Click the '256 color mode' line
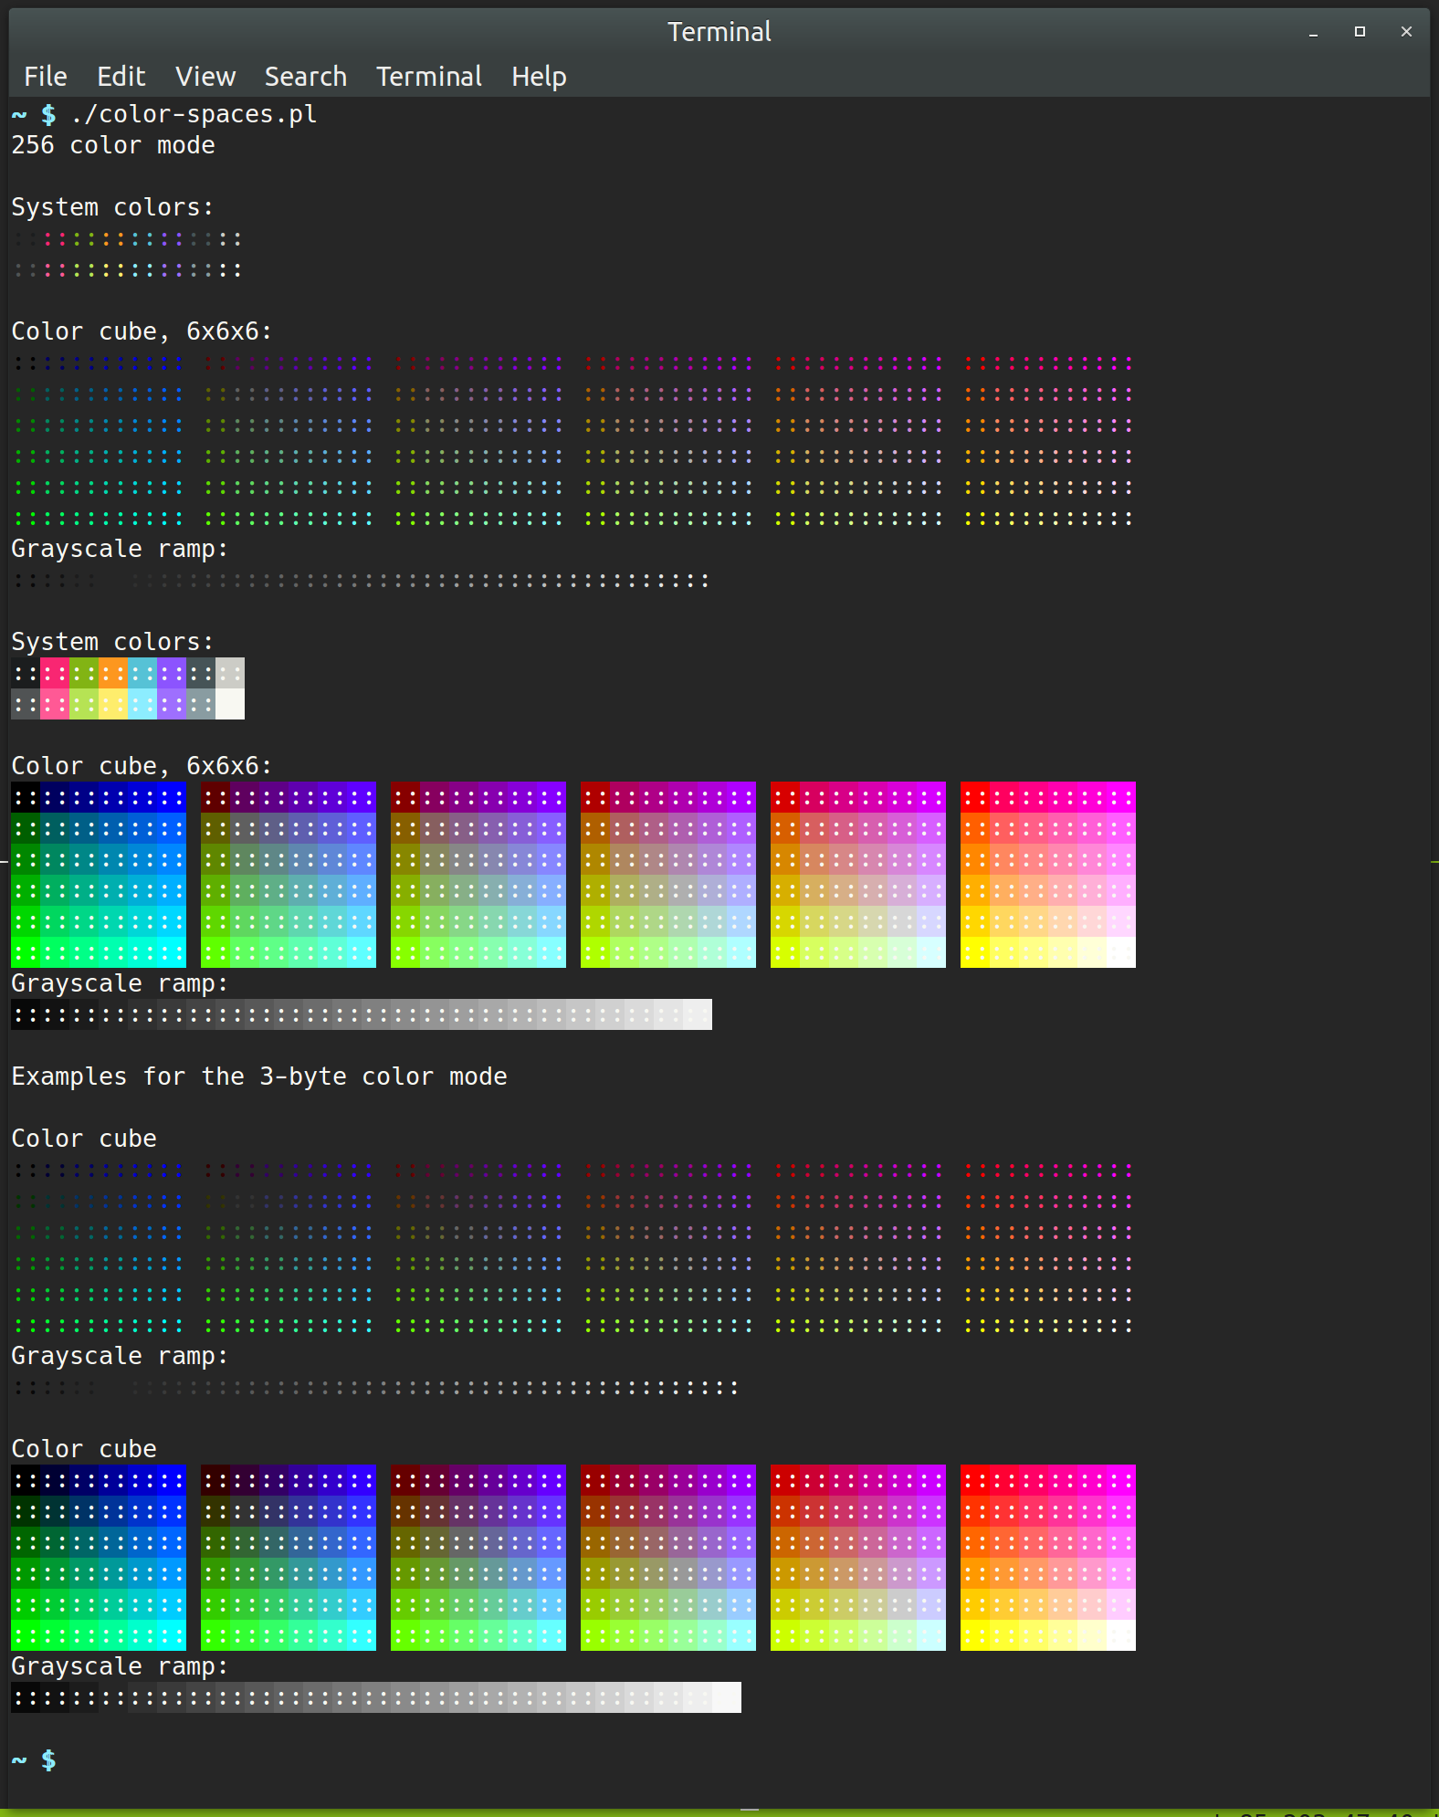 [x=113, y=145]
